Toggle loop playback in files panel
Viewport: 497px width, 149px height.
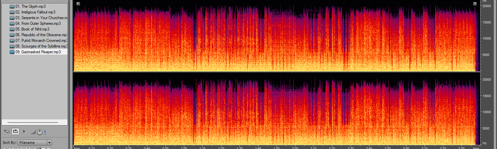click(16, 132)
